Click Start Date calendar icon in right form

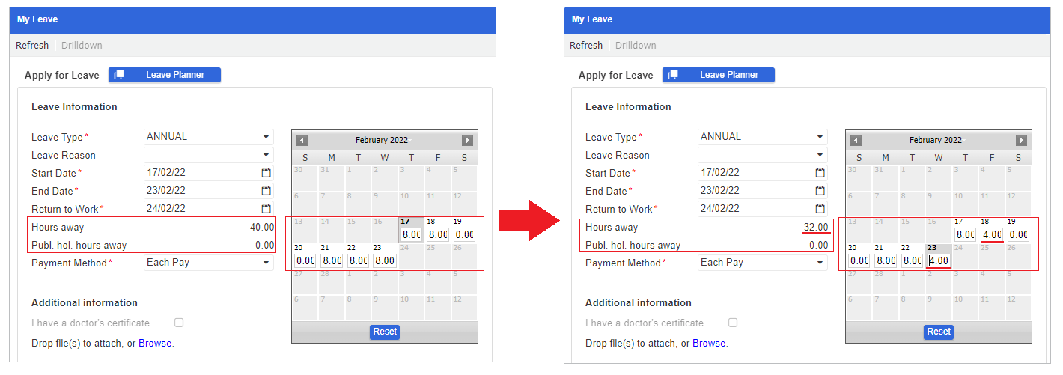[820, 173]
